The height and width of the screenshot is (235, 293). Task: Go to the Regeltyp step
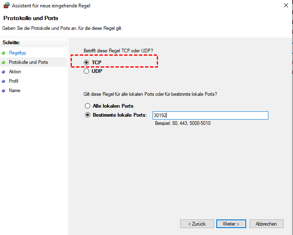tap(17, 53)
